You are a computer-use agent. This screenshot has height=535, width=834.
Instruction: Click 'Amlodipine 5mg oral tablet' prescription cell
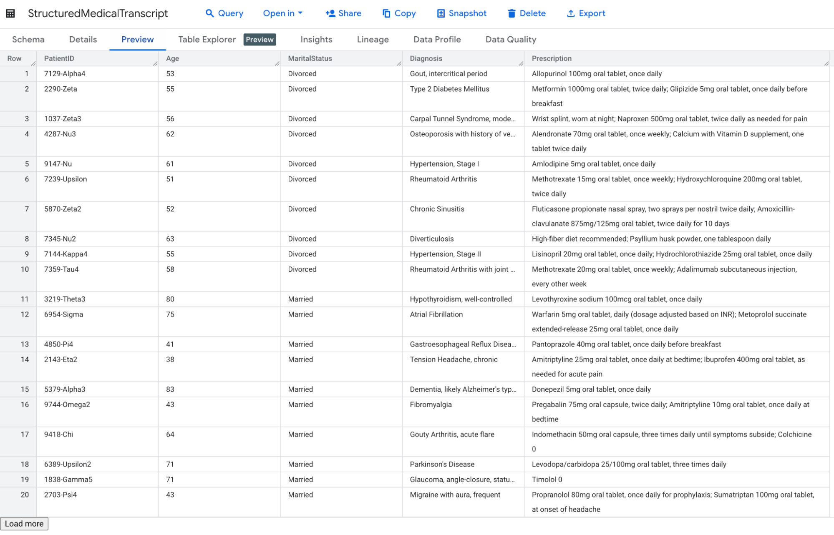click(677, 164)
